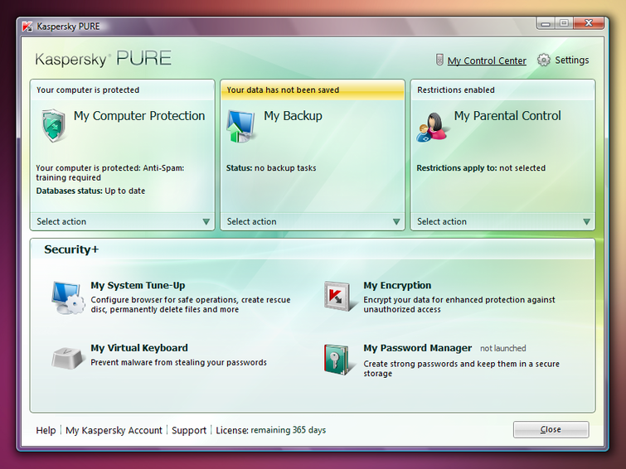Click 'Restrictions apply to: not selected' text

point(481,168)
